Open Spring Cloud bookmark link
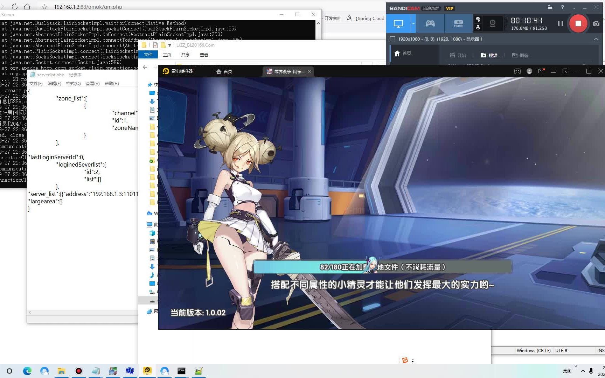The image size is (605, 378). coord(366,18)
